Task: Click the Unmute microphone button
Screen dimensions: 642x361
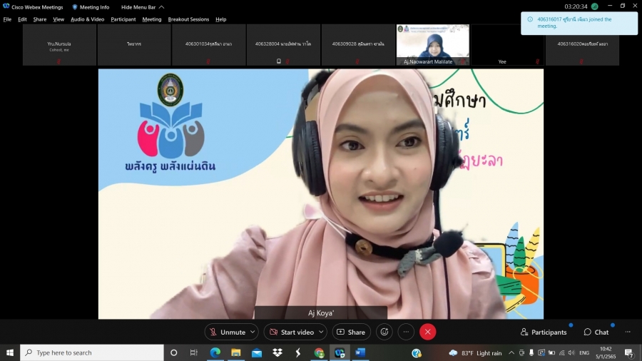Action: pyautogui.click(x=227, y=332)
